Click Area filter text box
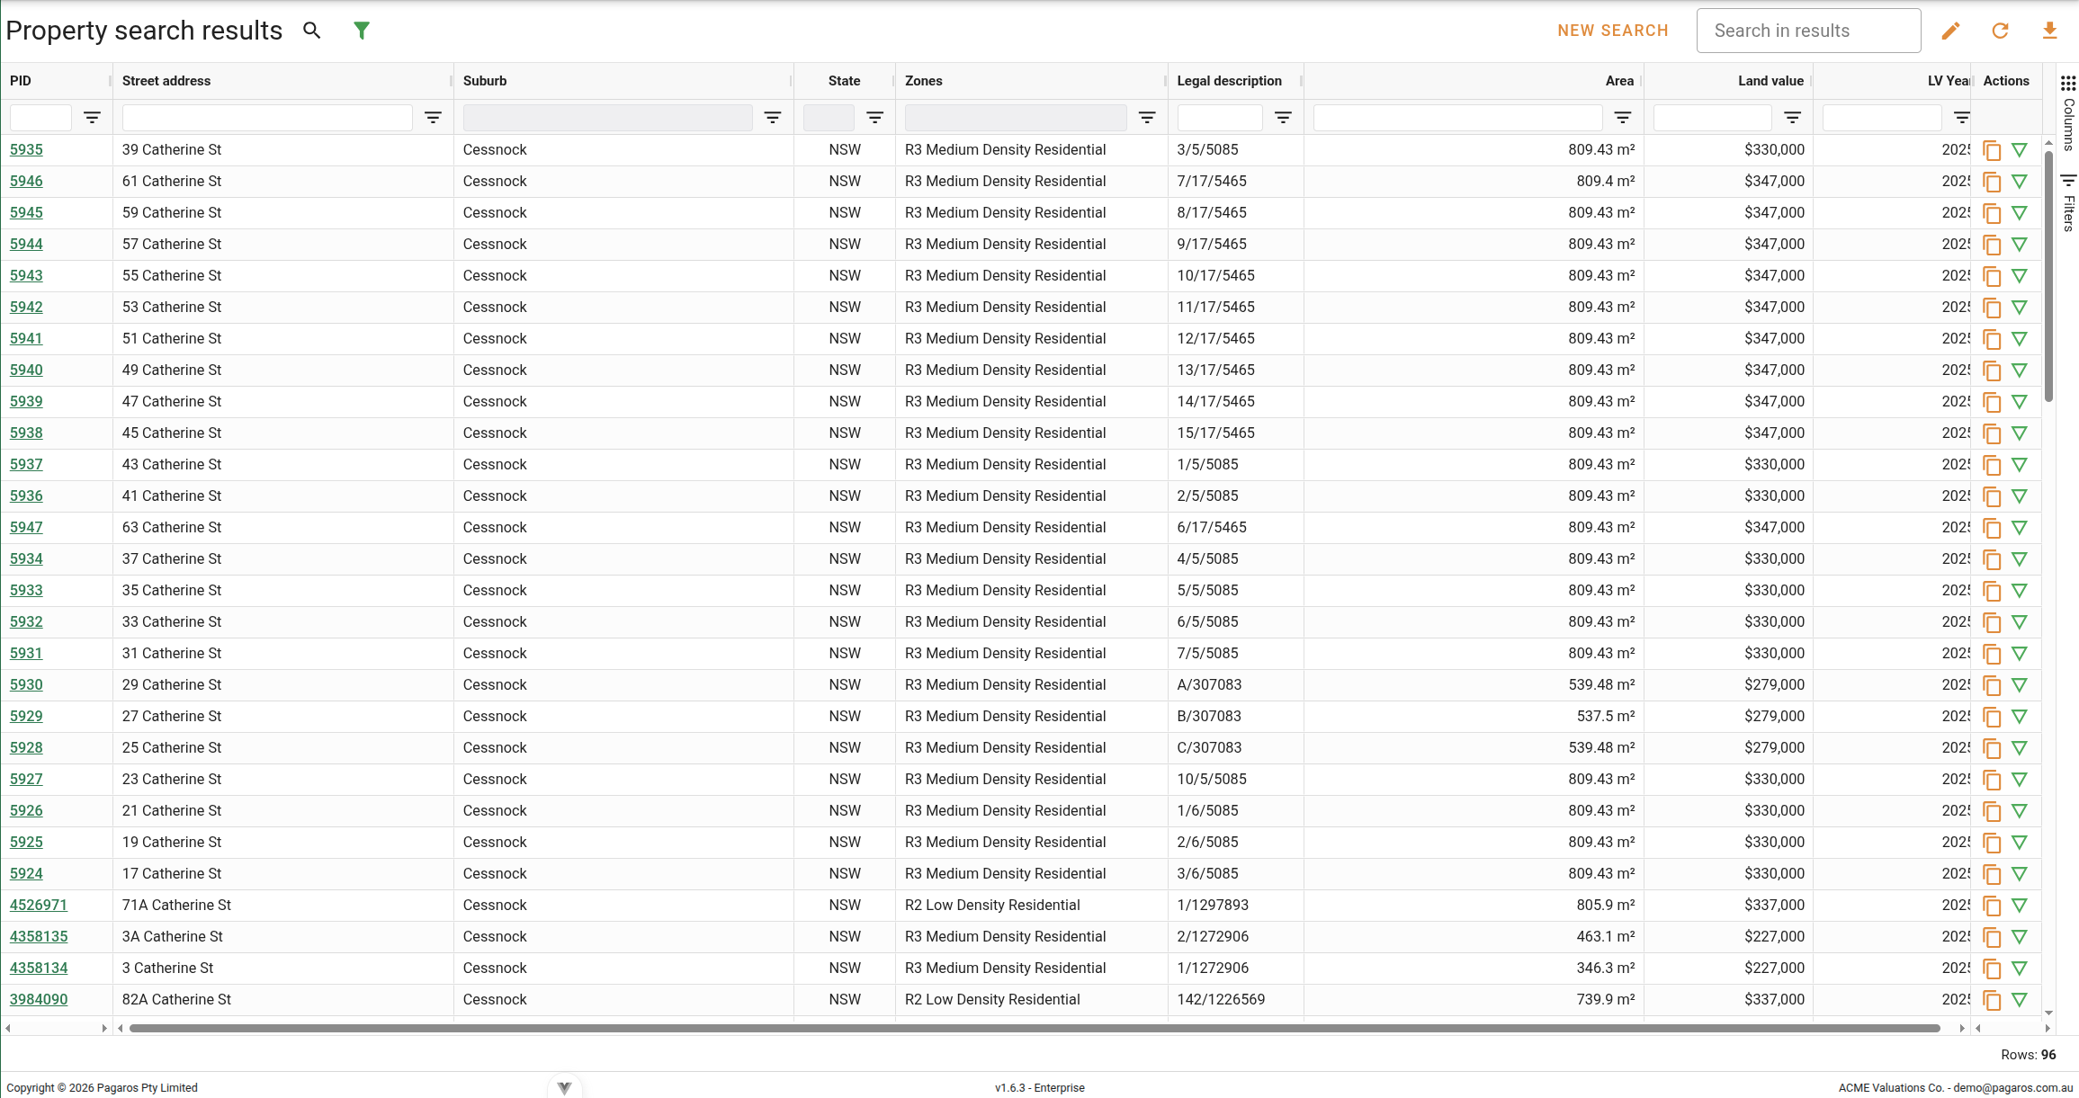Viewport: 2079px width, 1098px height. pyautogui.click(x=1457, y=118)
